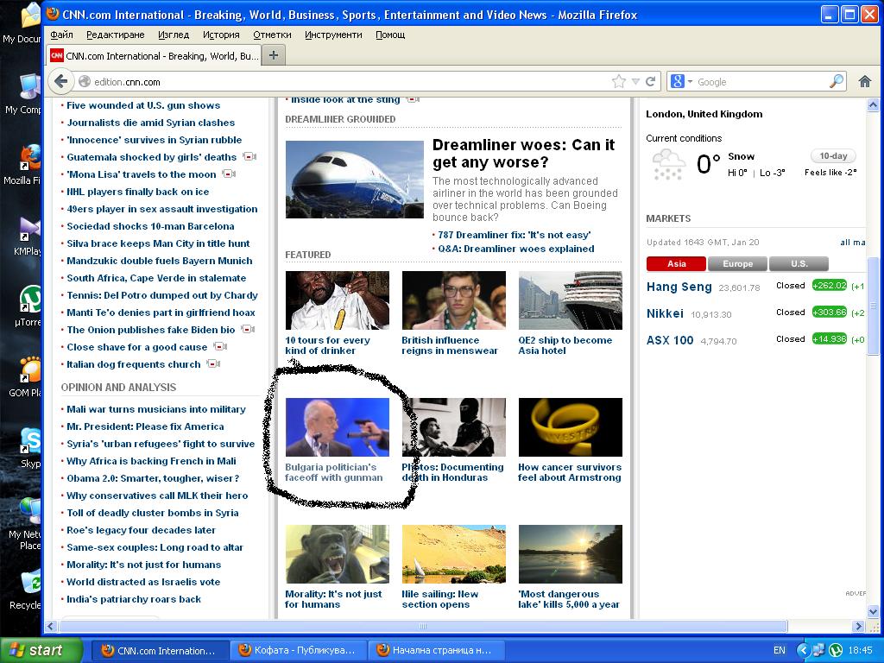The image size is (884, 663).
Task: Open the search engine selector dropdown
Action: [x=681, y=82]
